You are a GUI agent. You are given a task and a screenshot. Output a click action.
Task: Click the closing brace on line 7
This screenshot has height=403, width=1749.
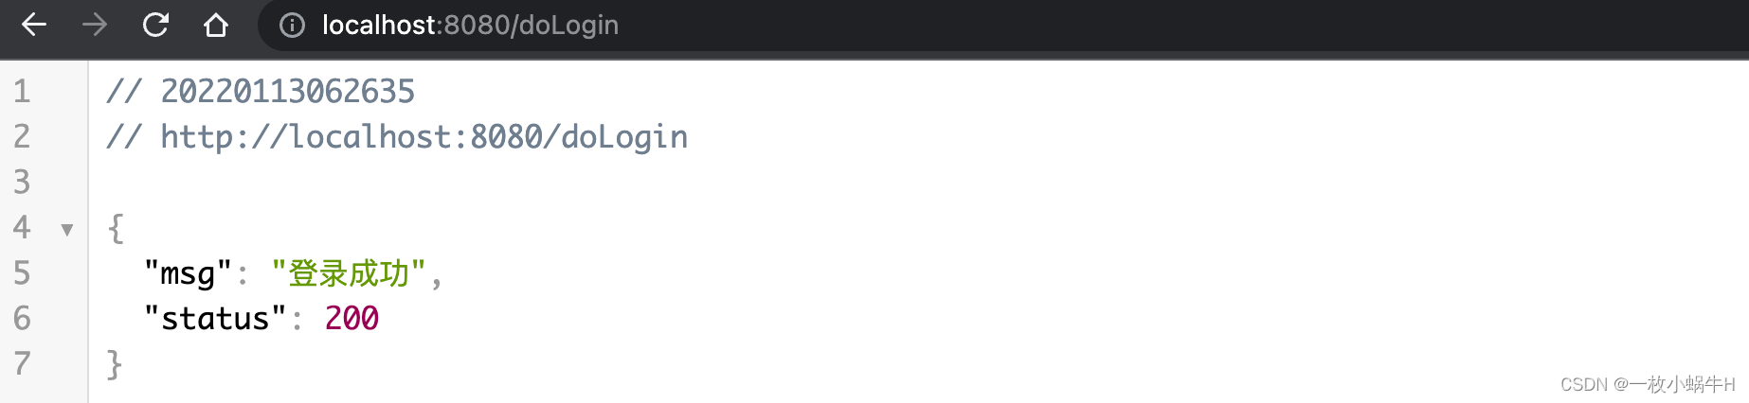click(115, 364)
